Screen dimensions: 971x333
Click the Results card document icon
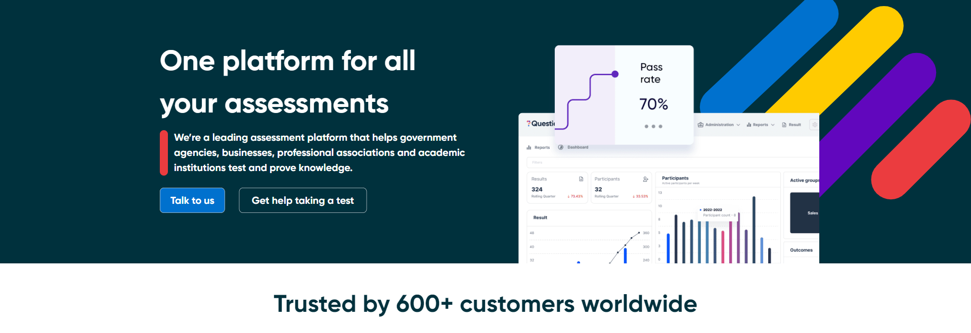click(x=581, y=179)
